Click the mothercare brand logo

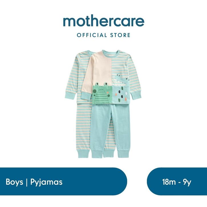[x=103, y=22]
